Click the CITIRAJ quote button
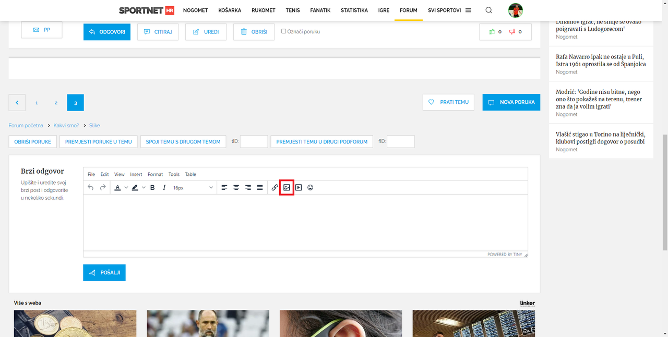The width and height of the screenshot is (668, 337). [x=158, y=32]
